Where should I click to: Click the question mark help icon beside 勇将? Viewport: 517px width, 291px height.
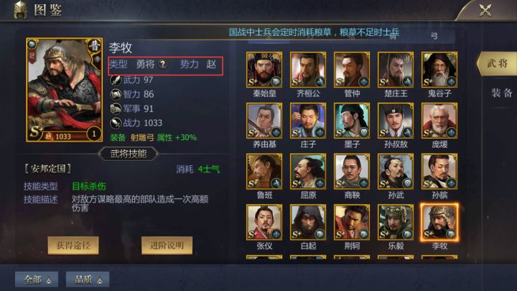162,64
